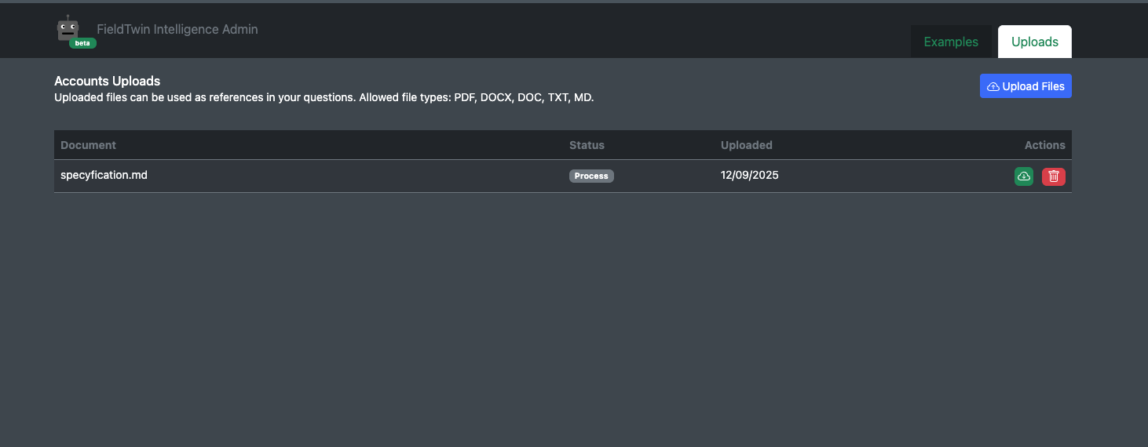
Task: Delete specyfication.md with the trash icon
Action: (x=1053, y=176)
